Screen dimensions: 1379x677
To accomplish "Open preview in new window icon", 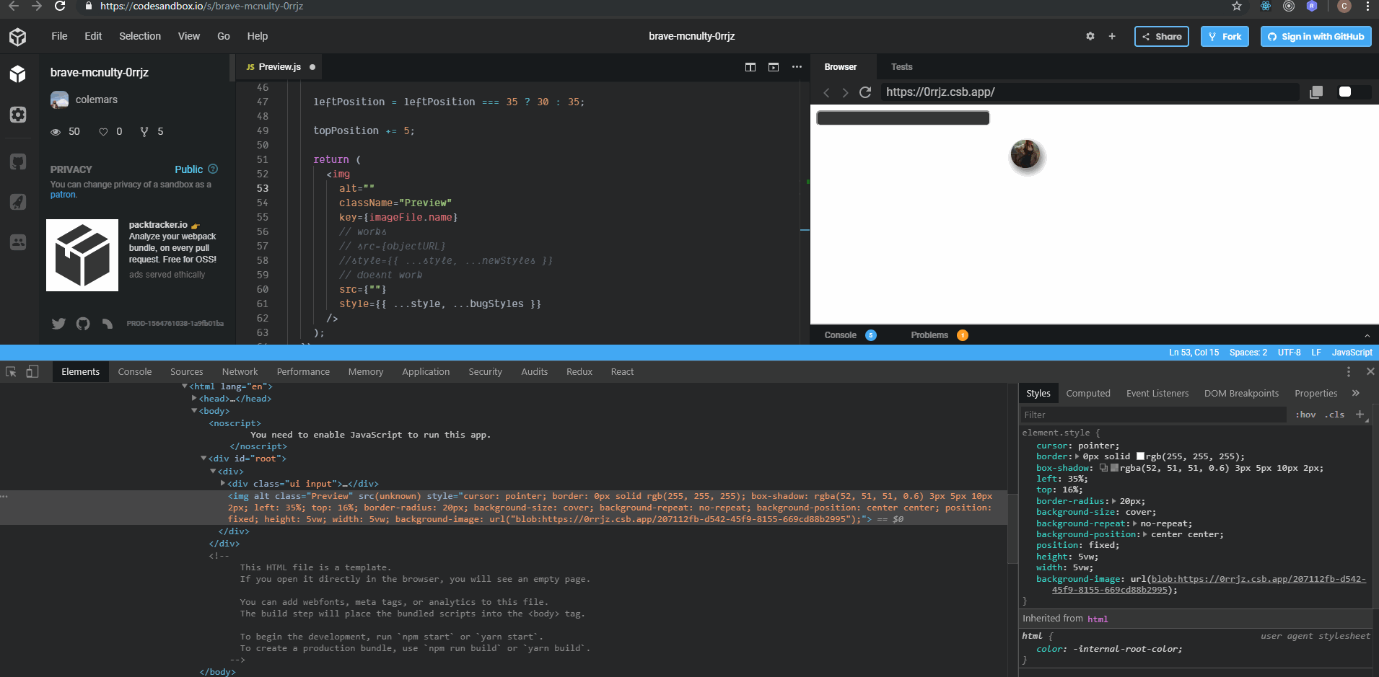I will tap(1316, 92).
